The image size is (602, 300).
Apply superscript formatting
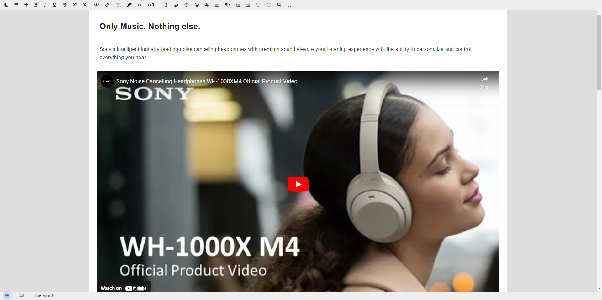75,5
